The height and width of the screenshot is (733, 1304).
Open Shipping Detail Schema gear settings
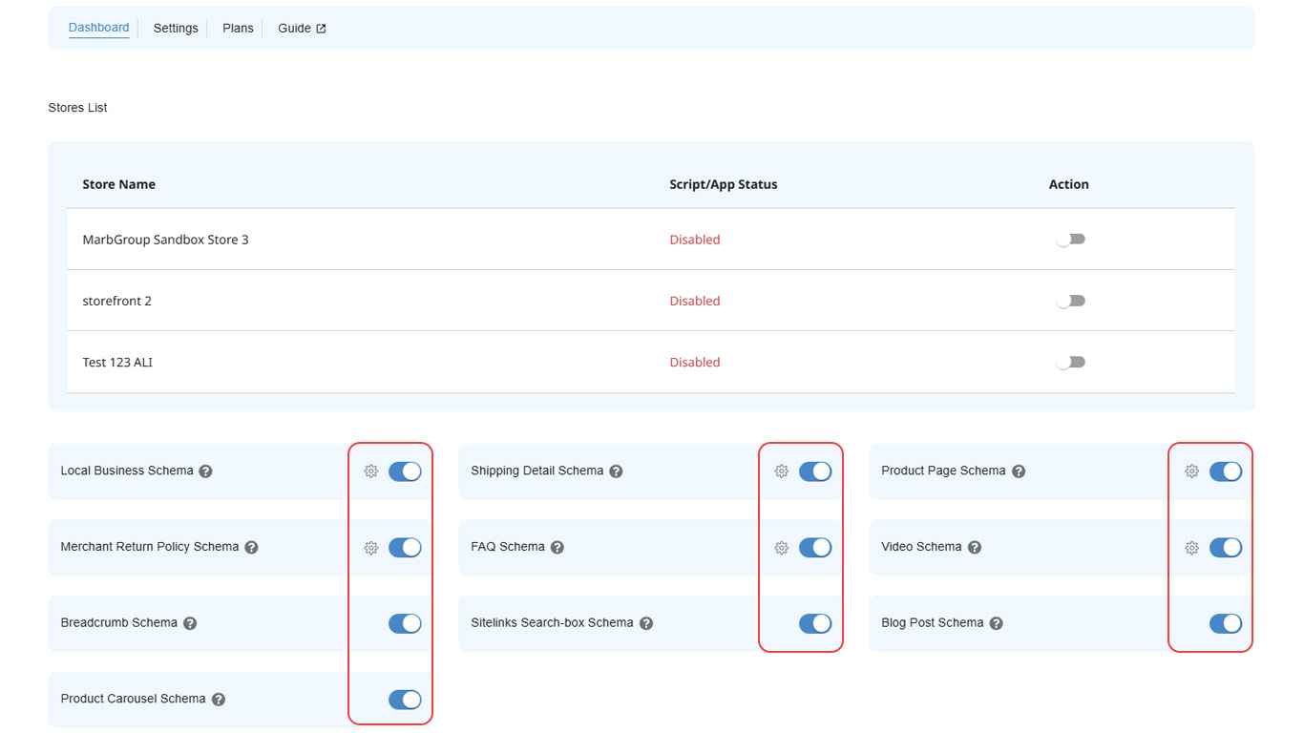point(781,471)
